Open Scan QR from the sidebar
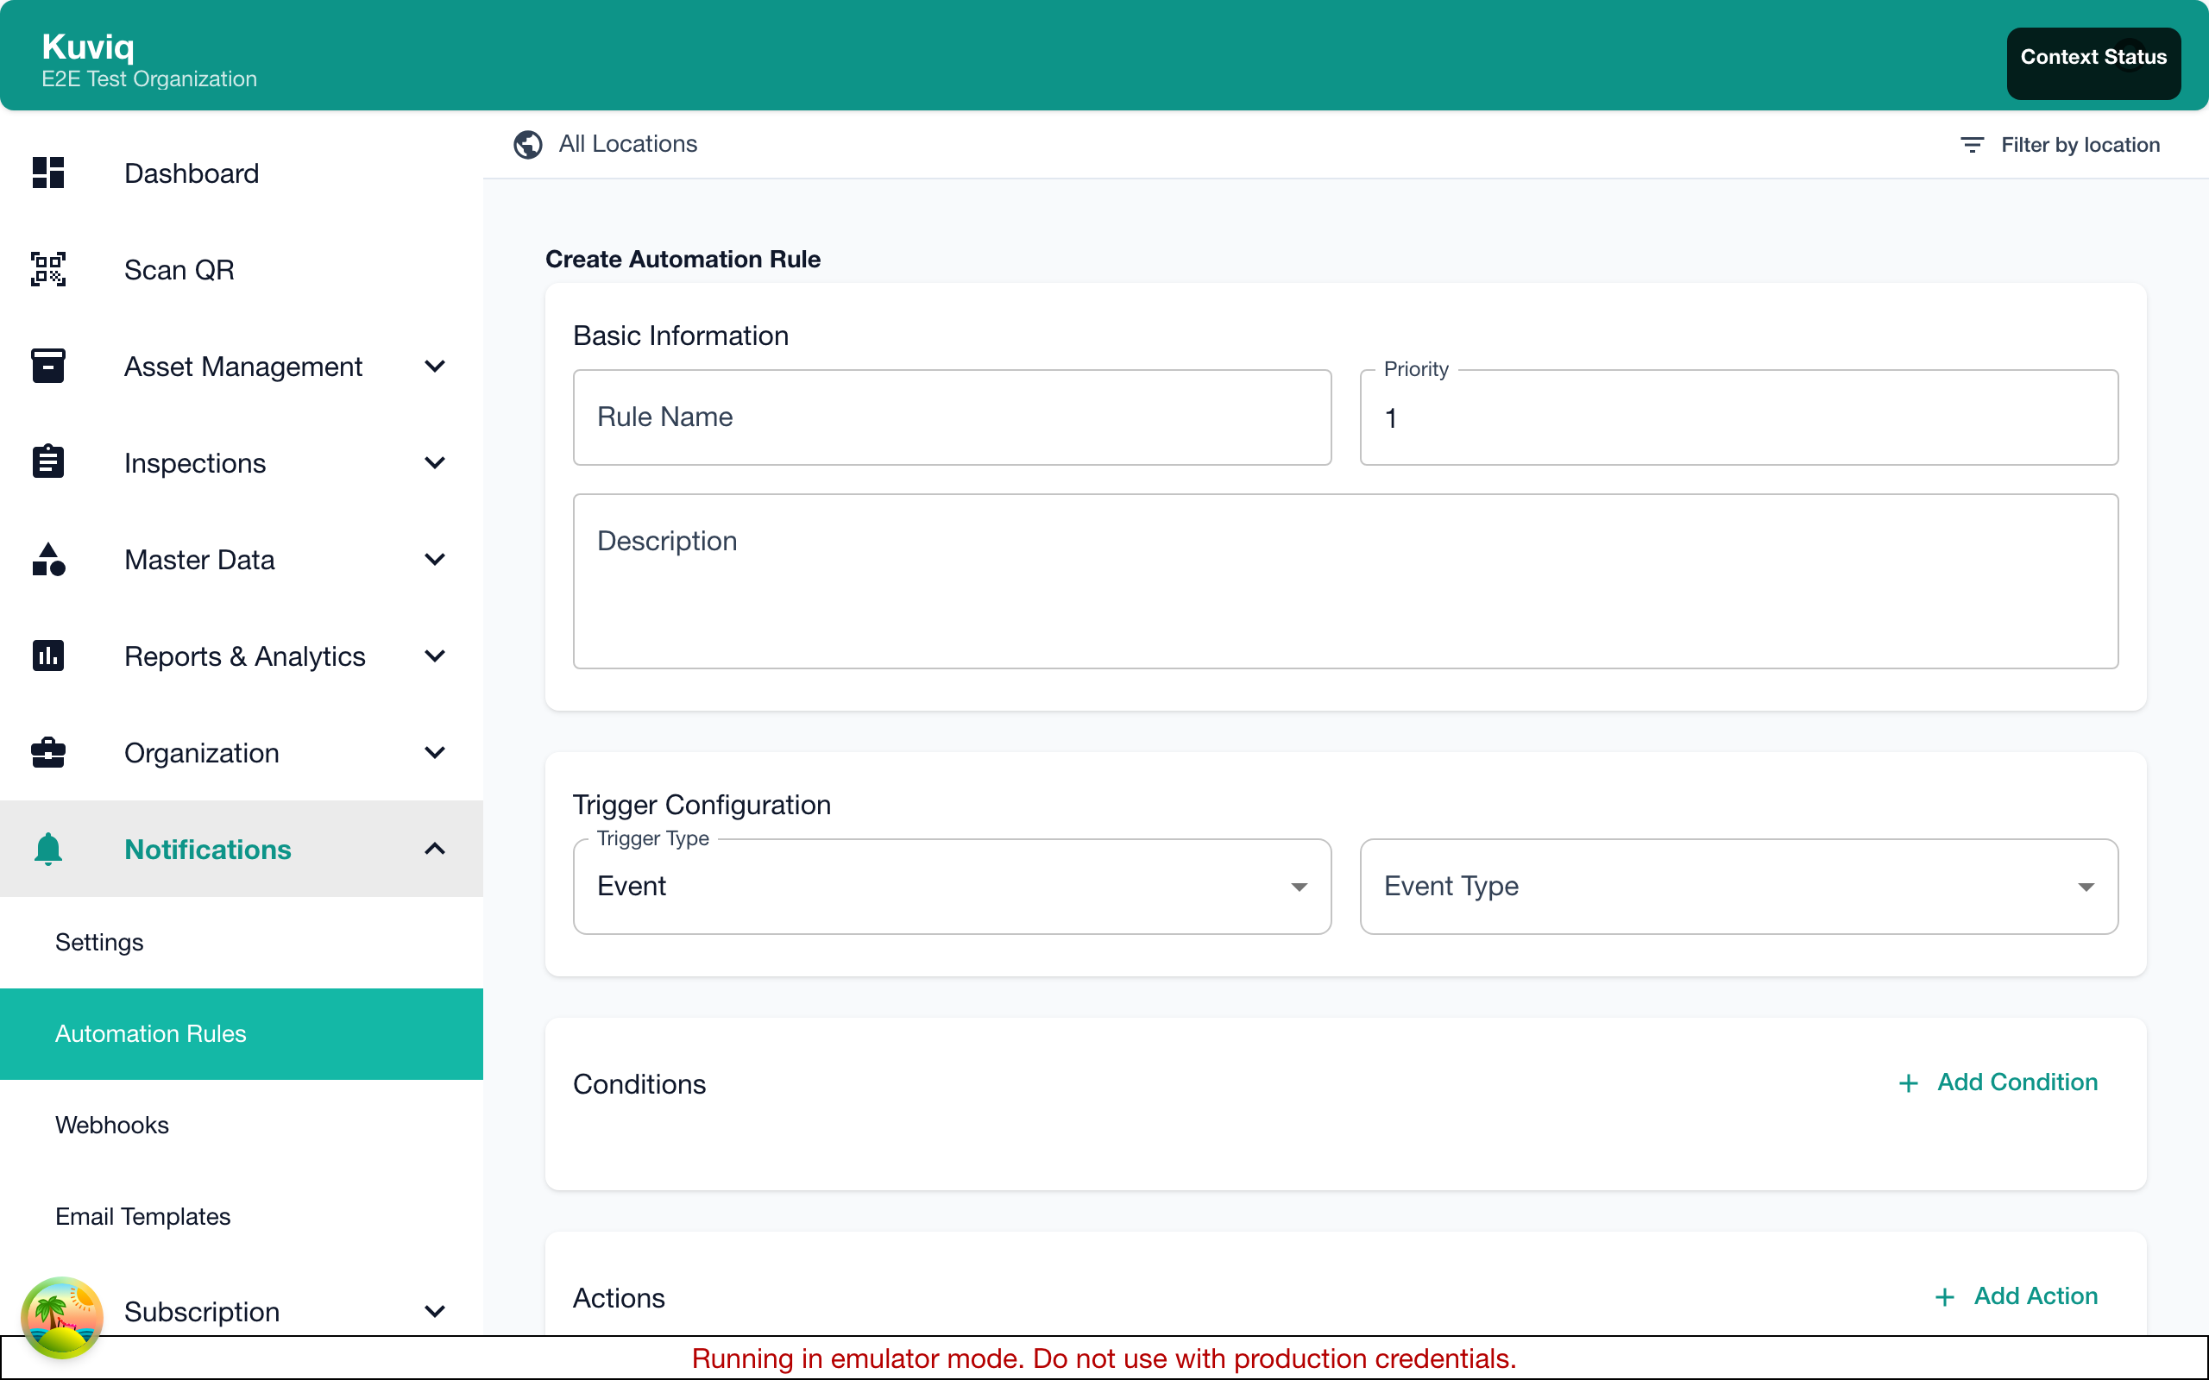The height and width of the screenshot is (1380, 2209). (241, 269)
